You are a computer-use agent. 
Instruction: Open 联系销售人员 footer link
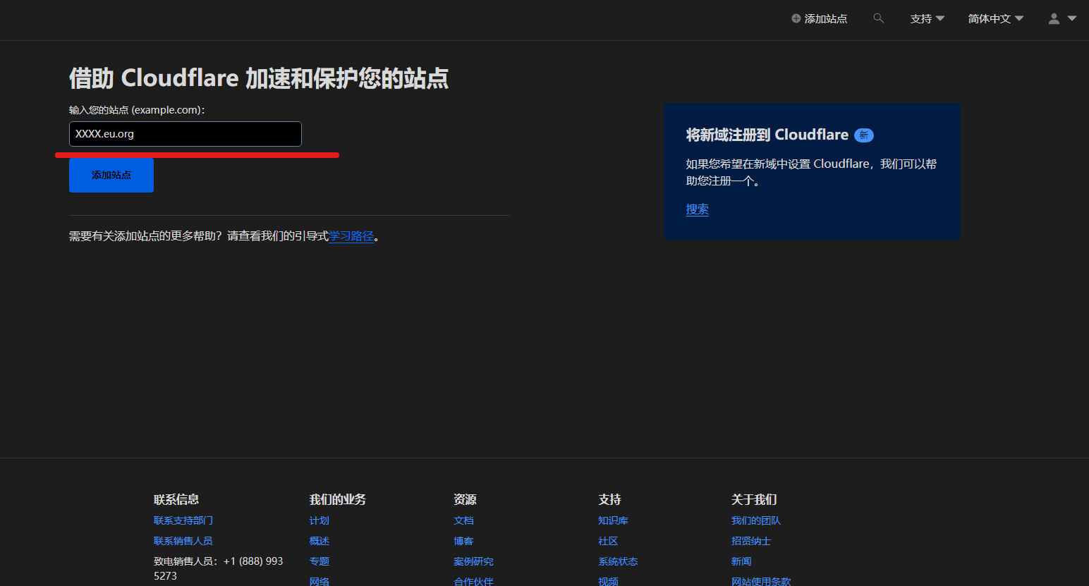183,541
